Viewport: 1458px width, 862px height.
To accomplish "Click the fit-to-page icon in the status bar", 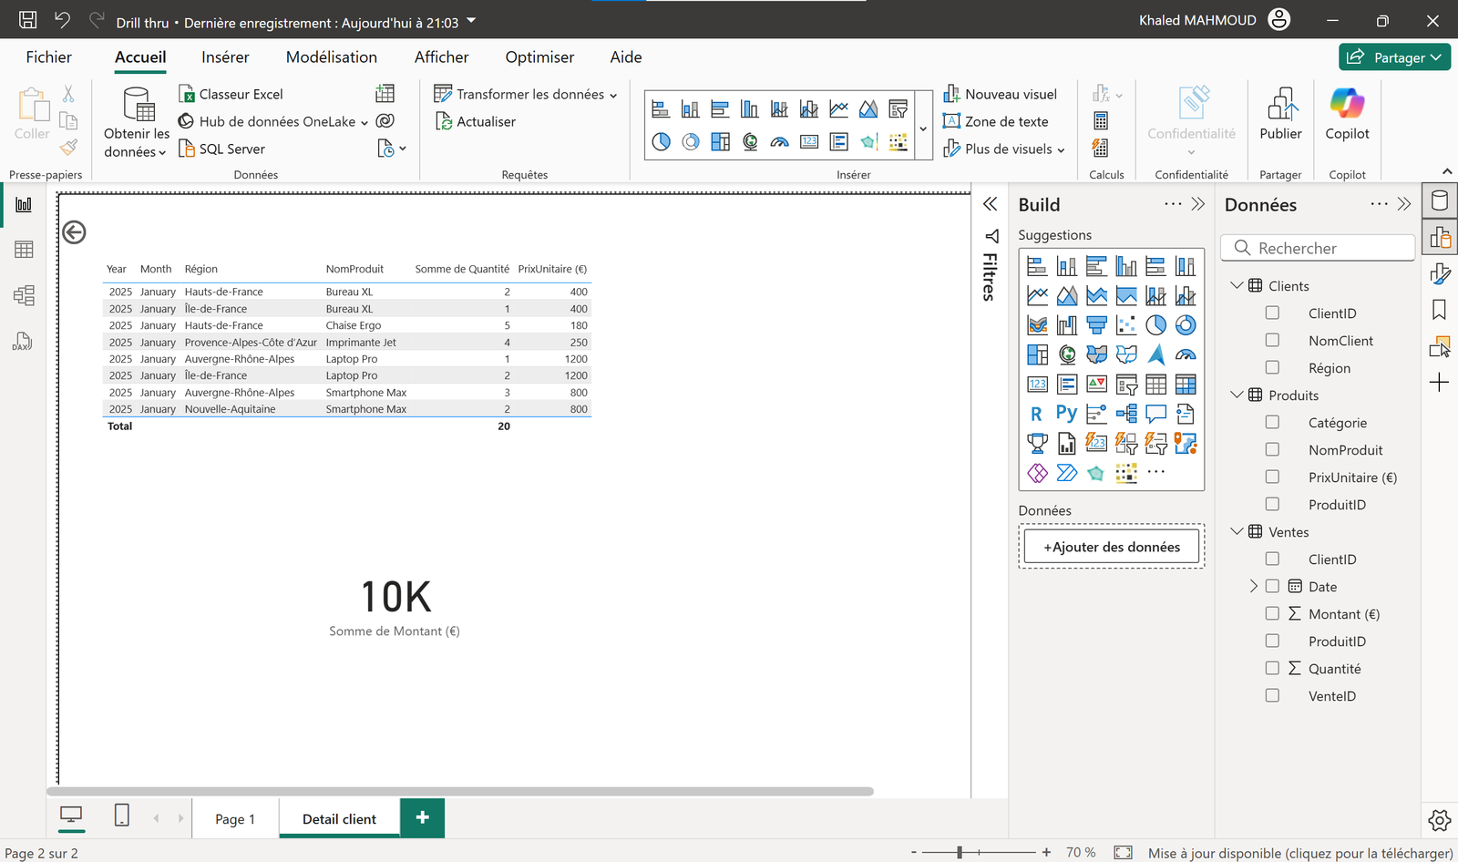I will [x=1124, y=852].
